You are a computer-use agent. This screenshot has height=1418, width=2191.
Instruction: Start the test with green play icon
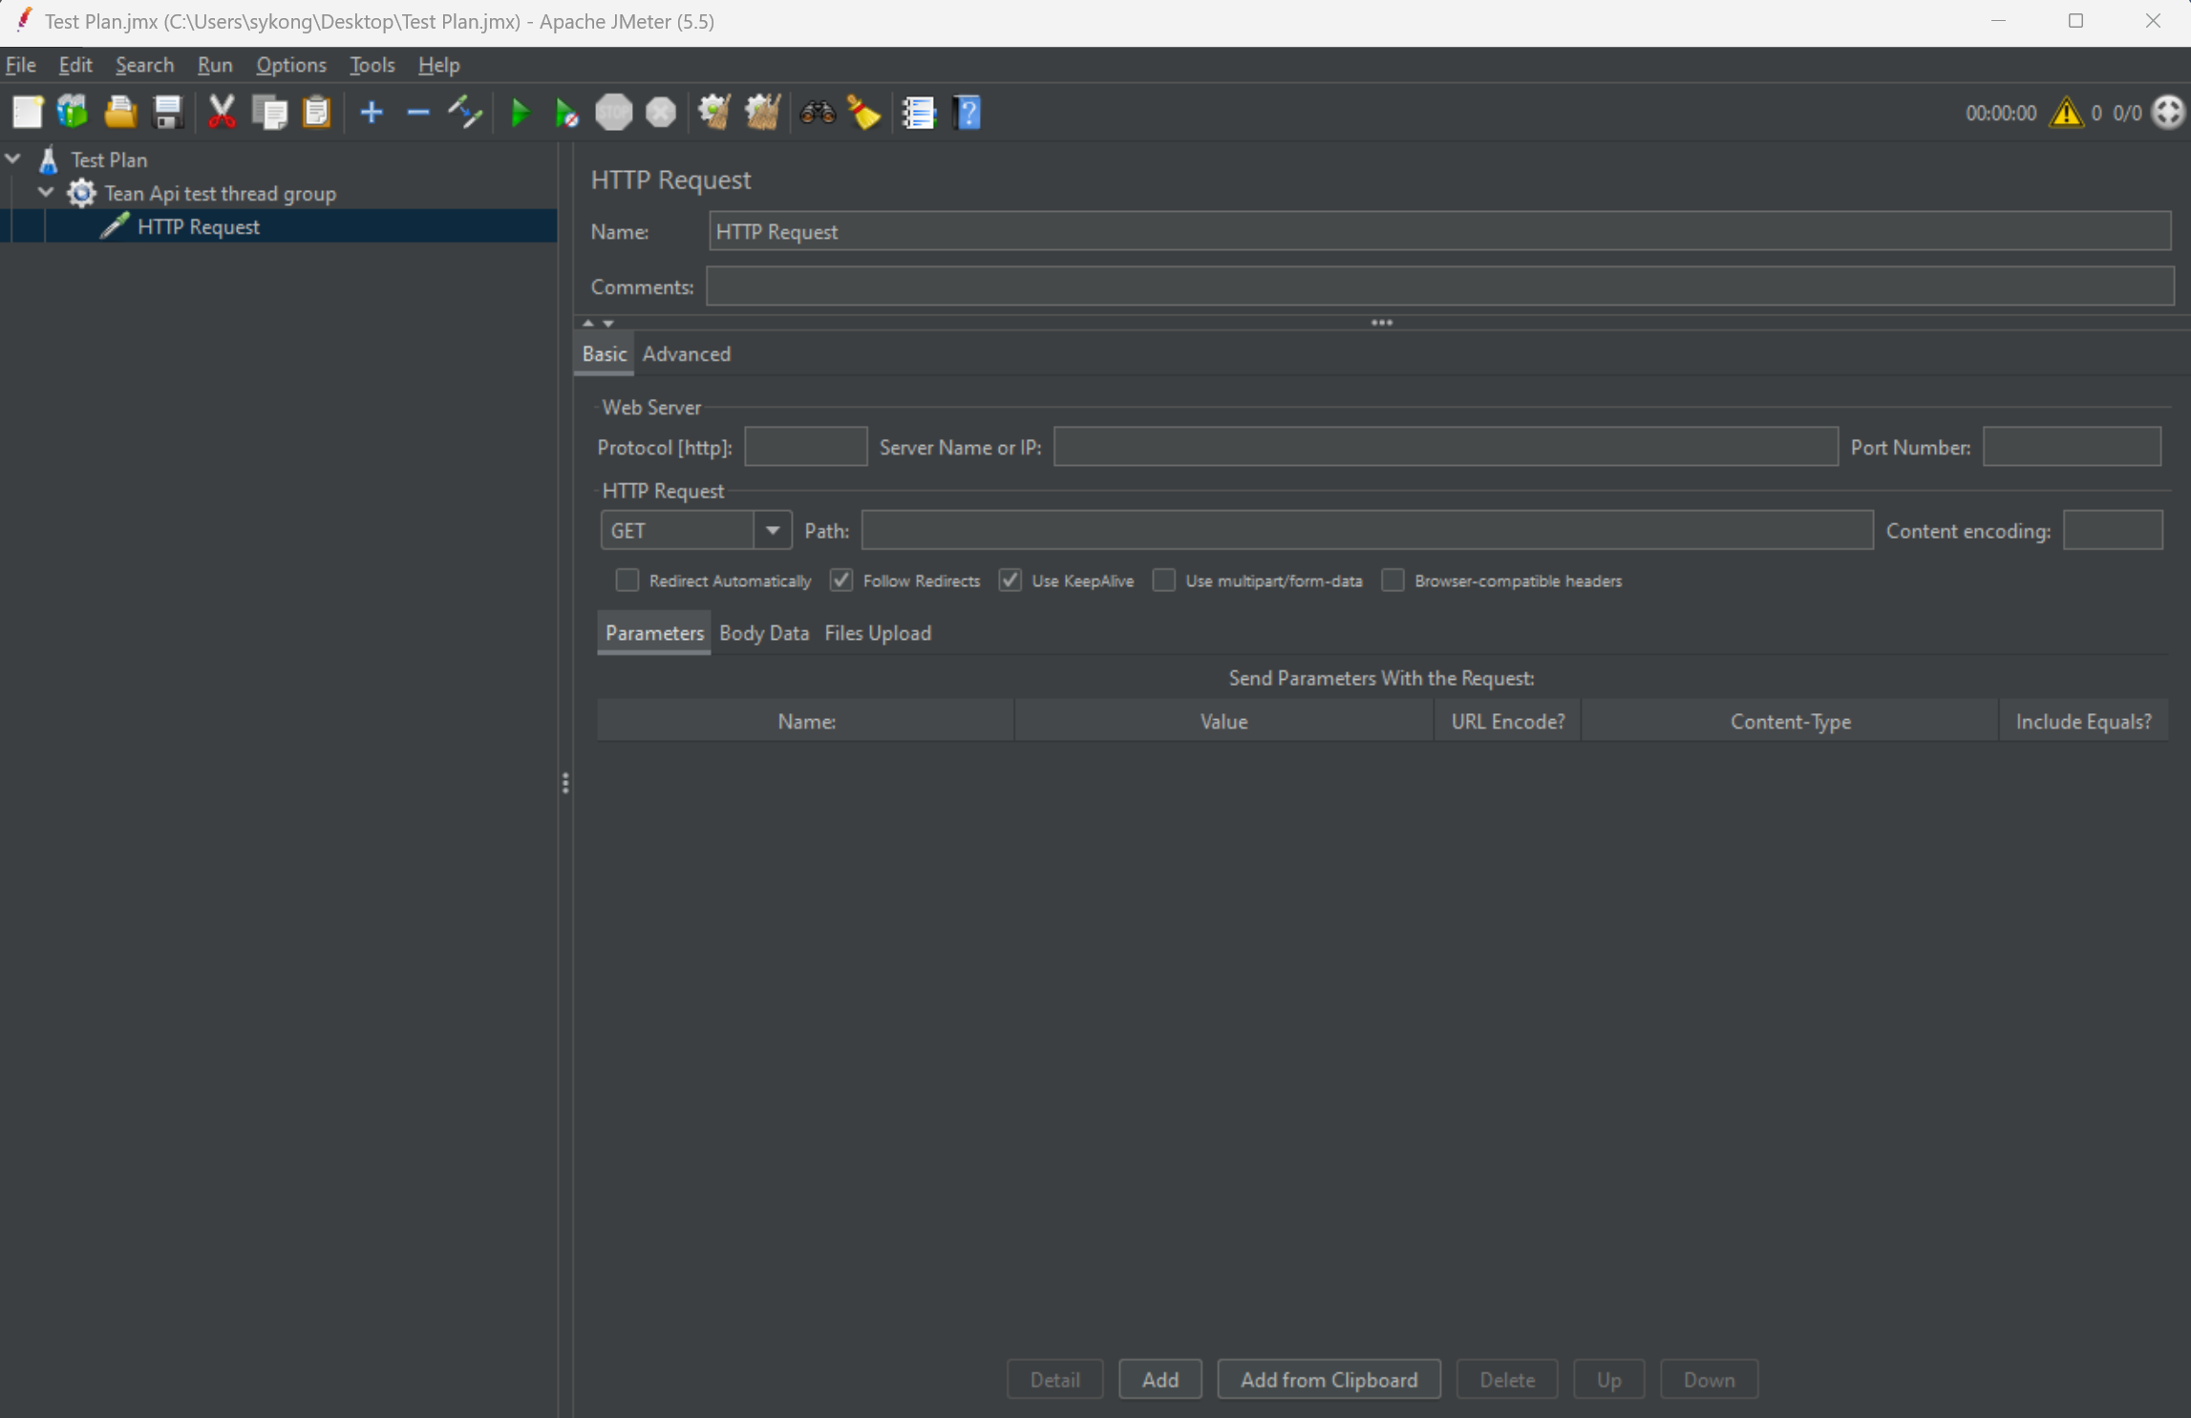click(521, 113)
